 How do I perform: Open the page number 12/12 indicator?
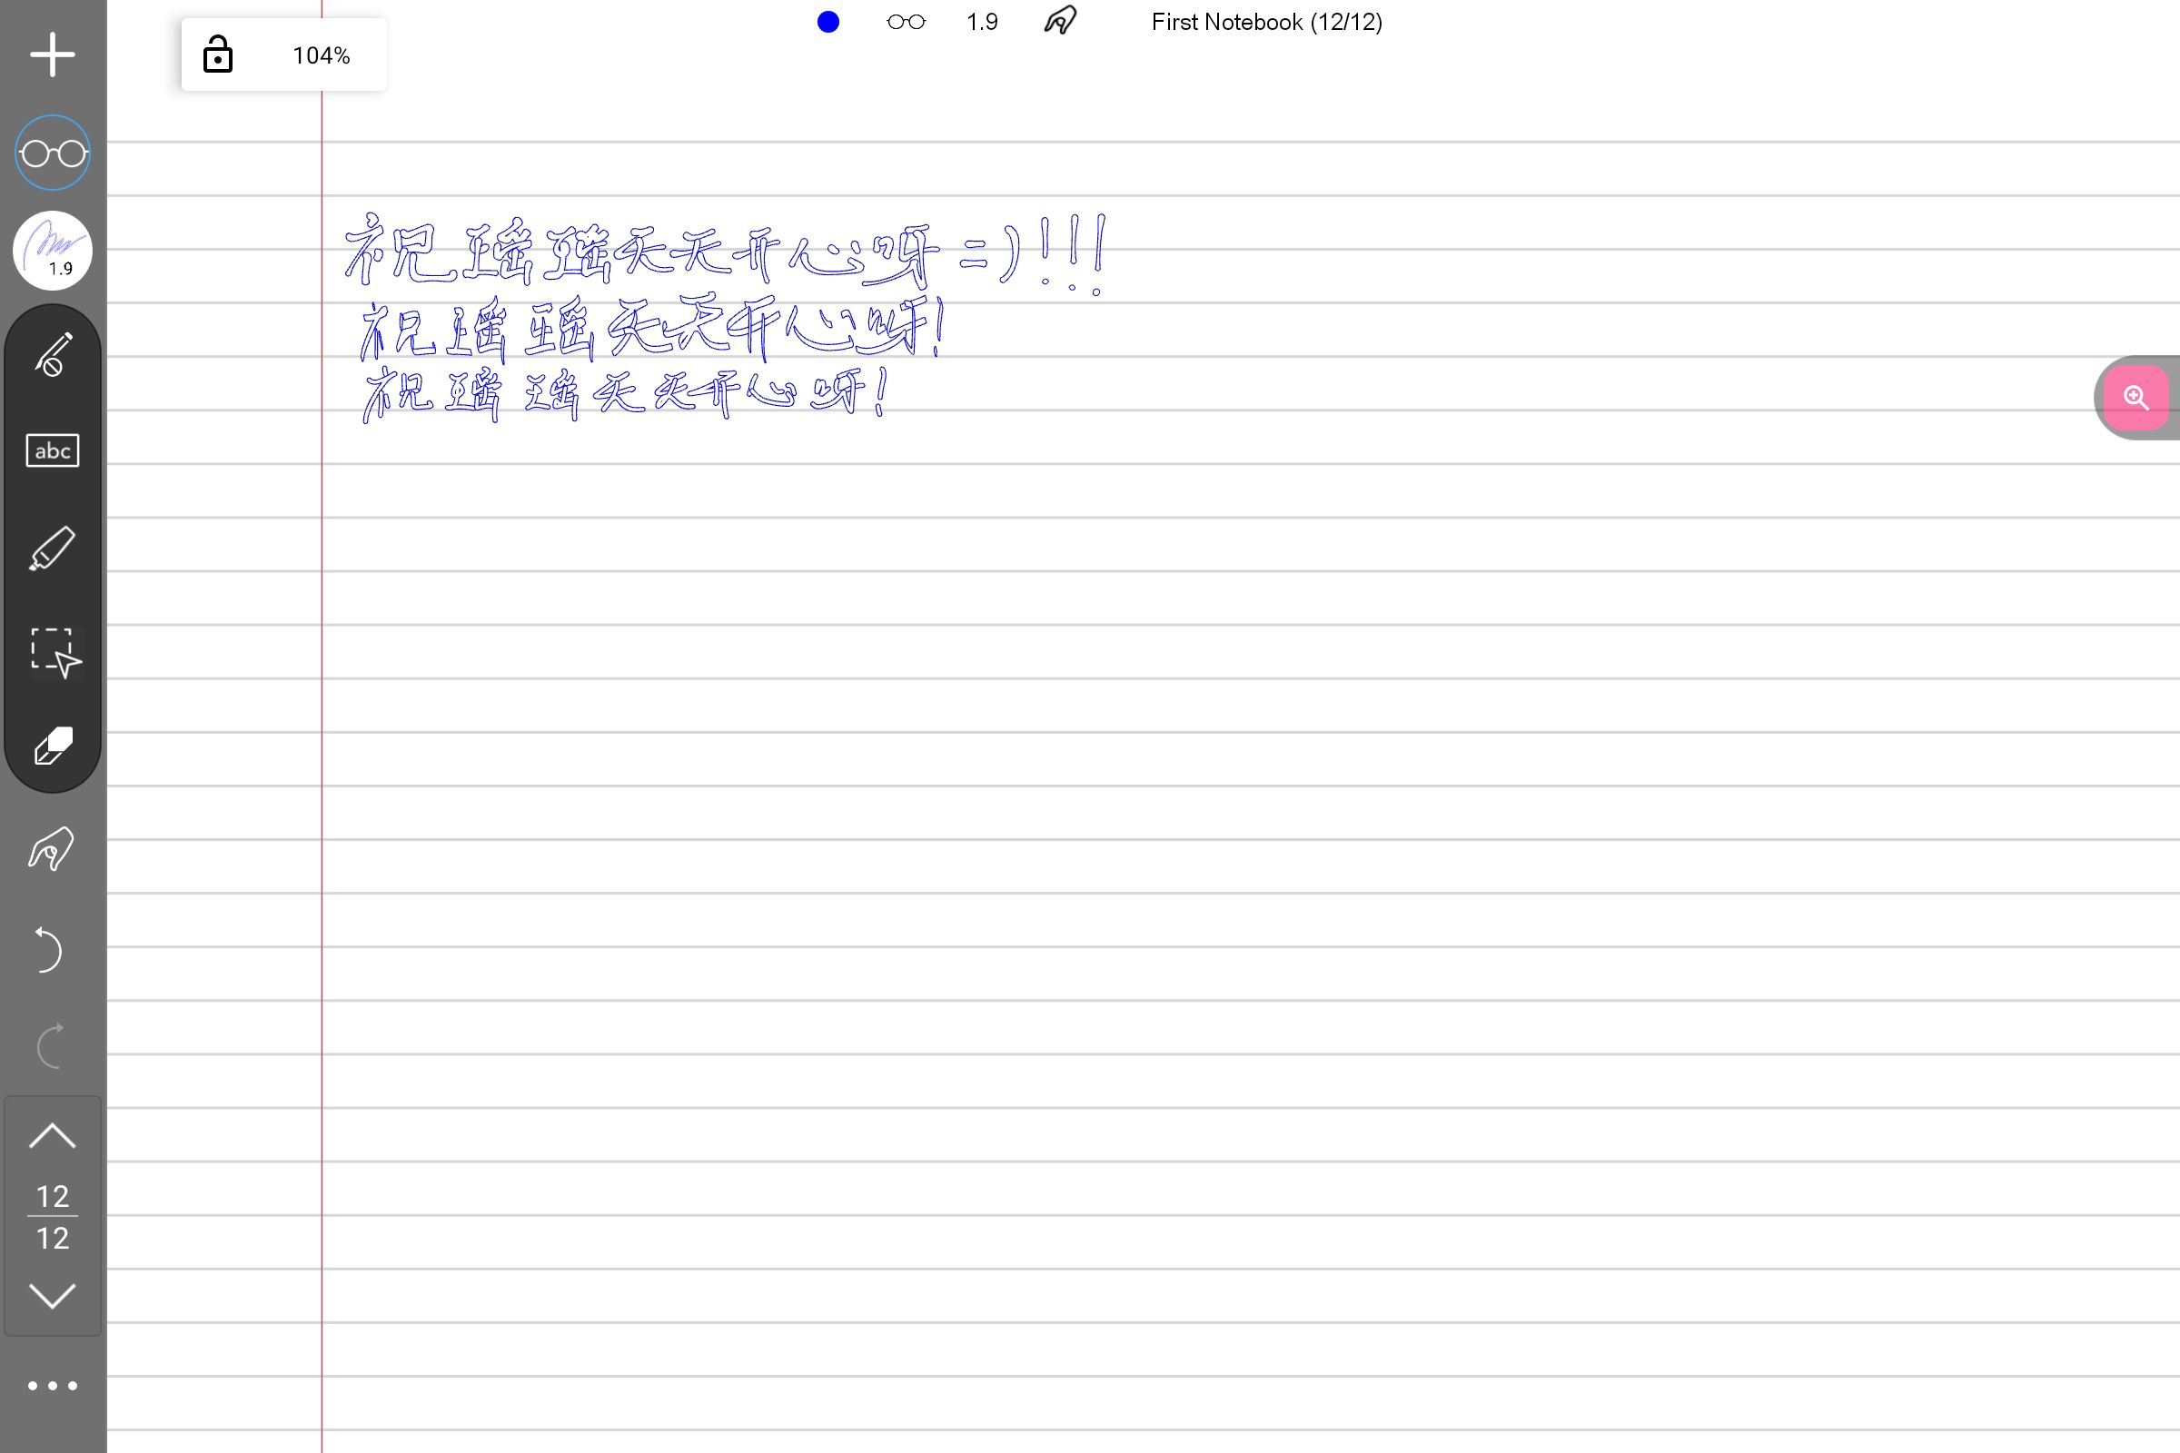[53, 1217]
